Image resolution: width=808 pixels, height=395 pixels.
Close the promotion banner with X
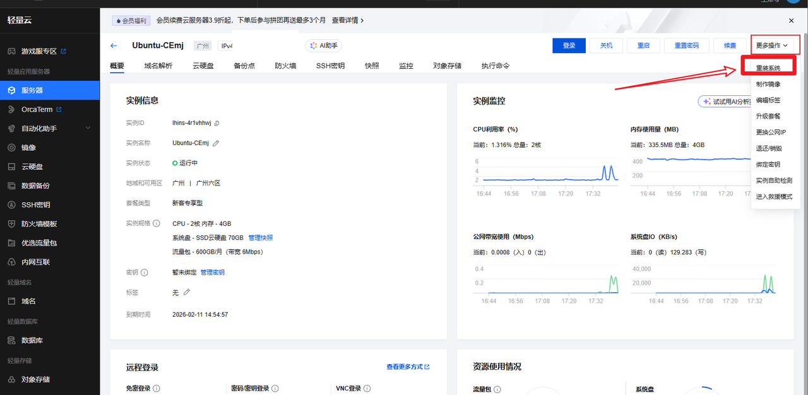tap(791, 21)
